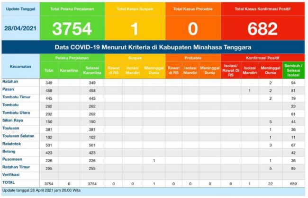Select the Kecamatan column header
Image resolution: width=308 pixels, height=198 pixels.
pyautogui.click(x=20, y=67)
